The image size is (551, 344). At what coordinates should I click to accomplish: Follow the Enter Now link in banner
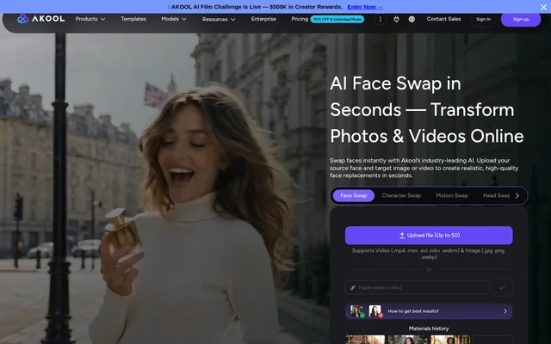[365, 7]
